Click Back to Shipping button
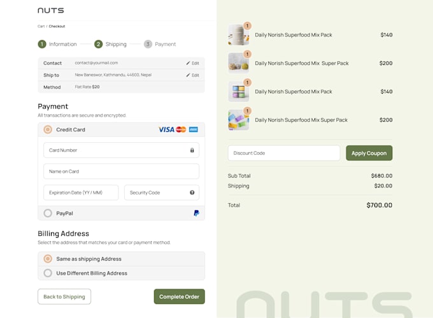433x318 pixels. pos(64,297)
